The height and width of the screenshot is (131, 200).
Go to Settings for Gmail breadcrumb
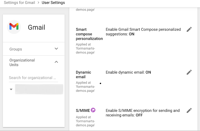19,3
